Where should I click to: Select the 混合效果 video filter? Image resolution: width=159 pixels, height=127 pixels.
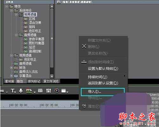click(x=35, y=23)
